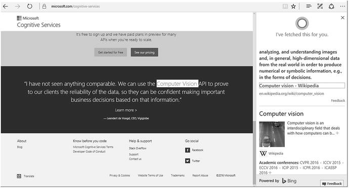Open the Hub three-lines icon

309,7
